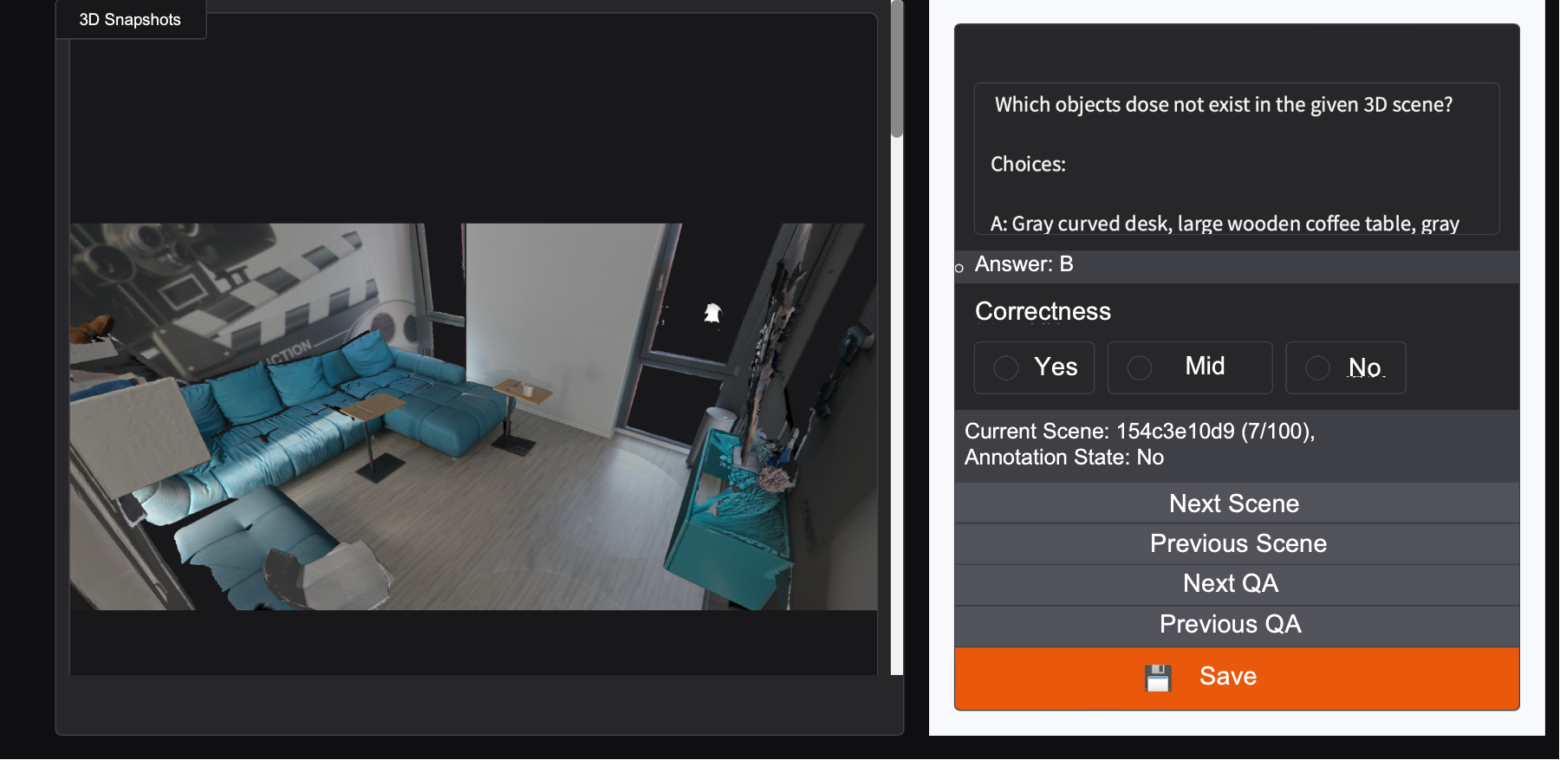Viewport: 1560px width, 760px height.
Task: Click the orange Save button
Action: (1237, 679)
